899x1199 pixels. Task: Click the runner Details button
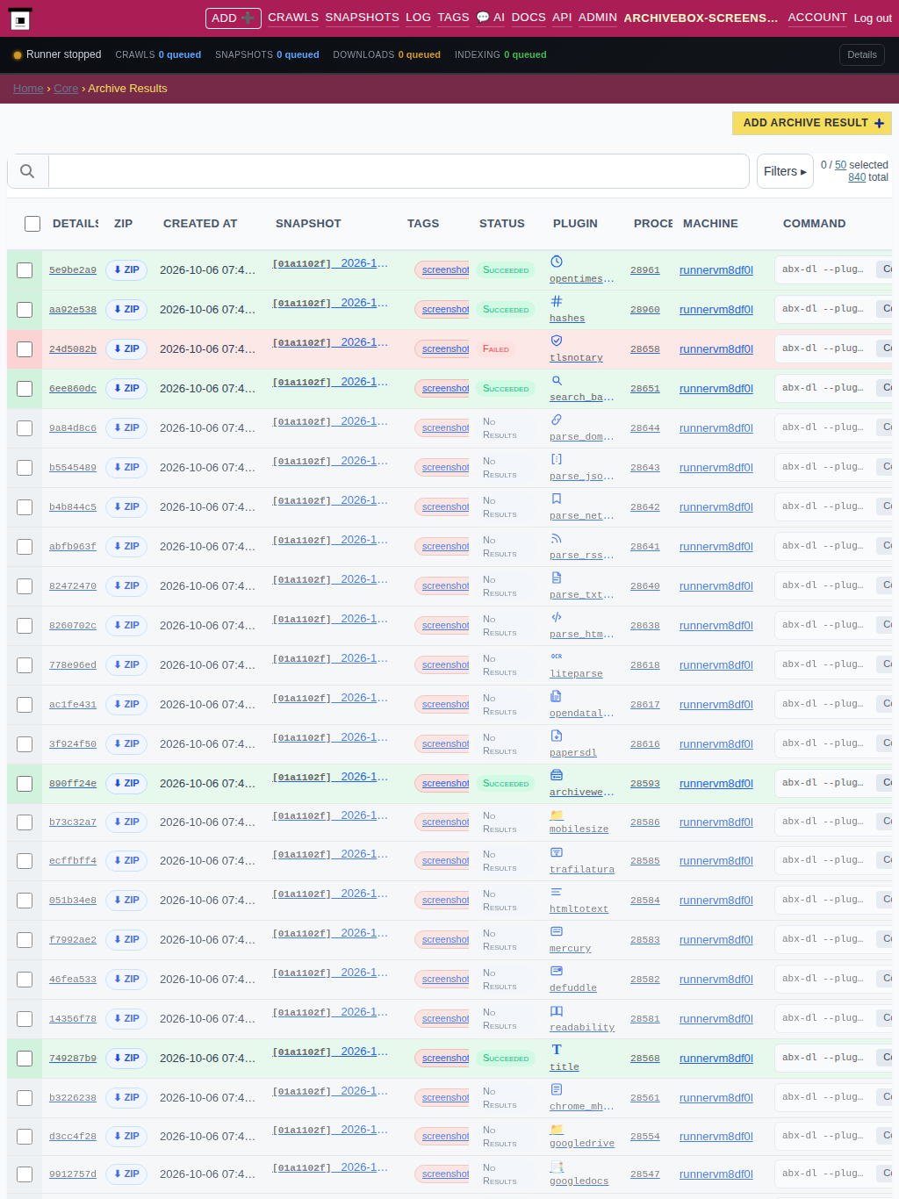tap(862, 54)
